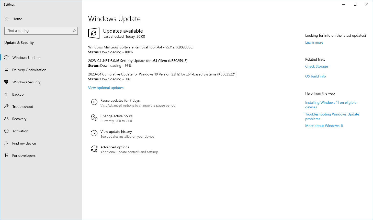Click the large update status refresh icon
Screen dimensions: 373x220
(x=94, y=33)
